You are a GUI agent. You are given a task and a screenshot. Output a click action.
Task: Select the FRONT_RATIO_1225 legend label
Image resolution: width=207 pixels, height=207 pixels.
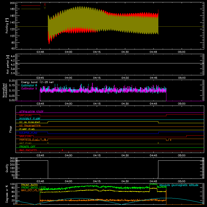[x=33, y=188]
